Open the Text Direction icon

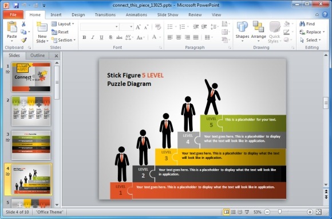pos(224,24)
